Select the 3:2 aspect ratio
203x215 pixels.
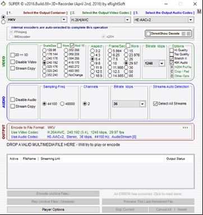pyautogui.click(x=93, y=51)
